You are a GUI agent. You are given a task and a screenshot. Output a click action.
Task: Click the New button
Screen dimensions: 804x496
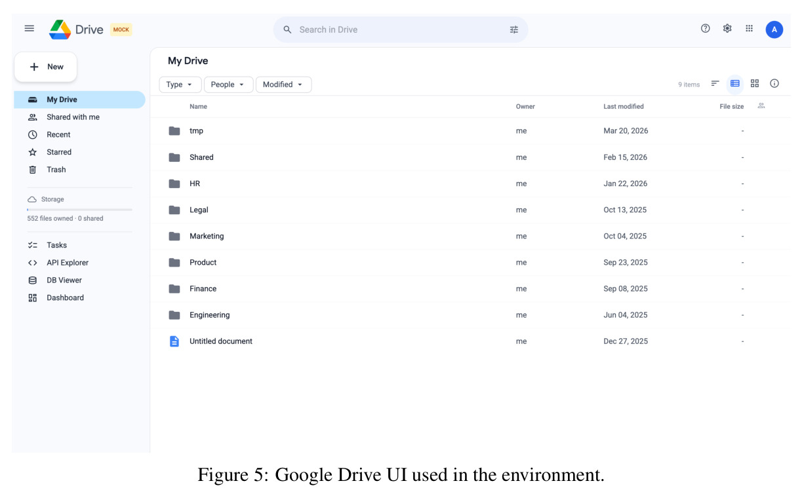pyautogui.click(x=46, y=67)
